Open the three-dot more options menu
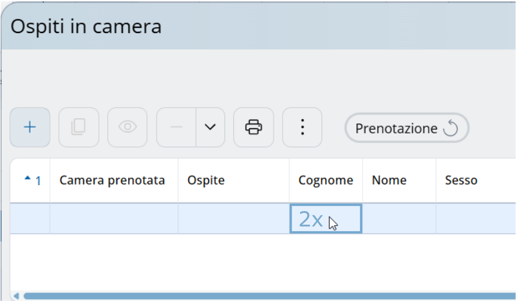Screen dimensions: 516x301 [x=302, y=127]
